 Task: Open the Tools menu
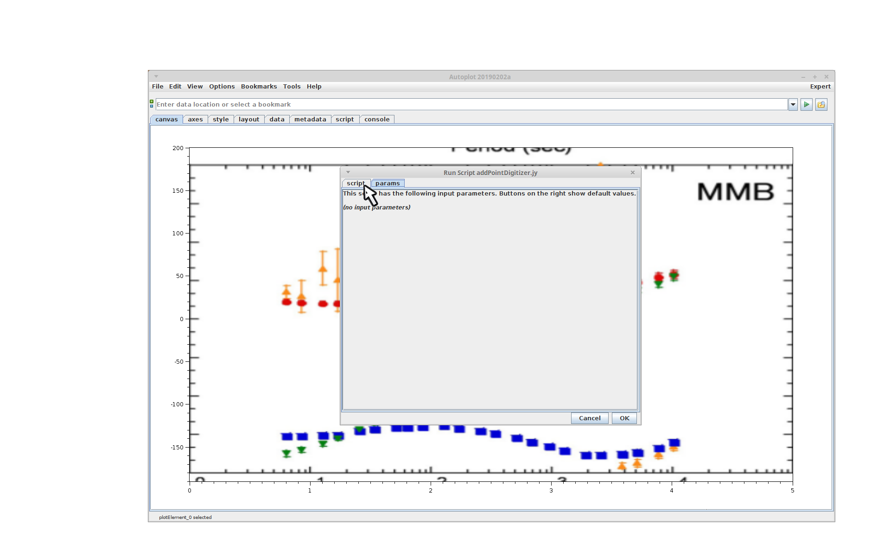click(x=292, y=87)
